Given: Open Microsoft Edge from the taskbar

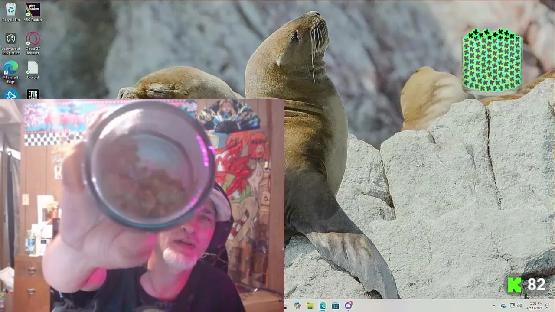Looking at the screenshot, I should [323, 305].
